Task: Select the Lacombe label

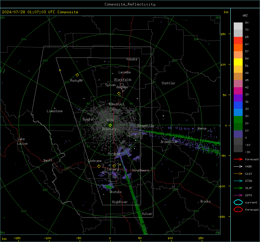Action: (125, 72)
